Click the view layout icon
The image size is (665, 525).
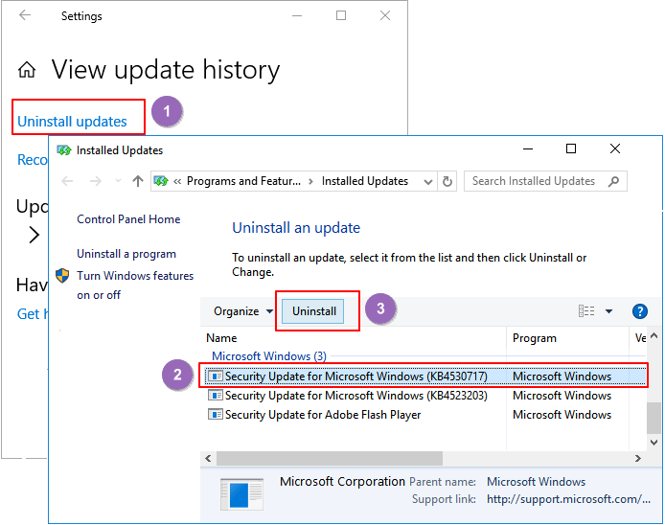tap(586, 311)
